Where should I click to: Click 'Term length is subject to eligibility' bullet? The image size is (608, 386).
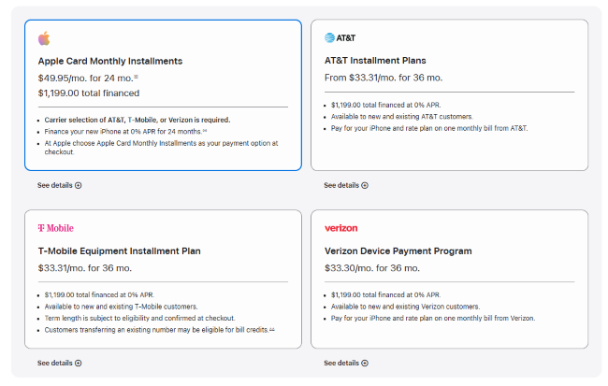(139, 318)
